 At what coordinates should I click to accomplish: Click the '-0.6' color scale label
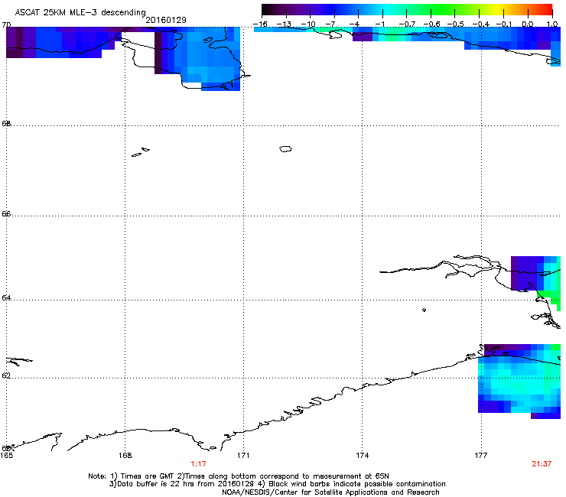tap(431, 24)
